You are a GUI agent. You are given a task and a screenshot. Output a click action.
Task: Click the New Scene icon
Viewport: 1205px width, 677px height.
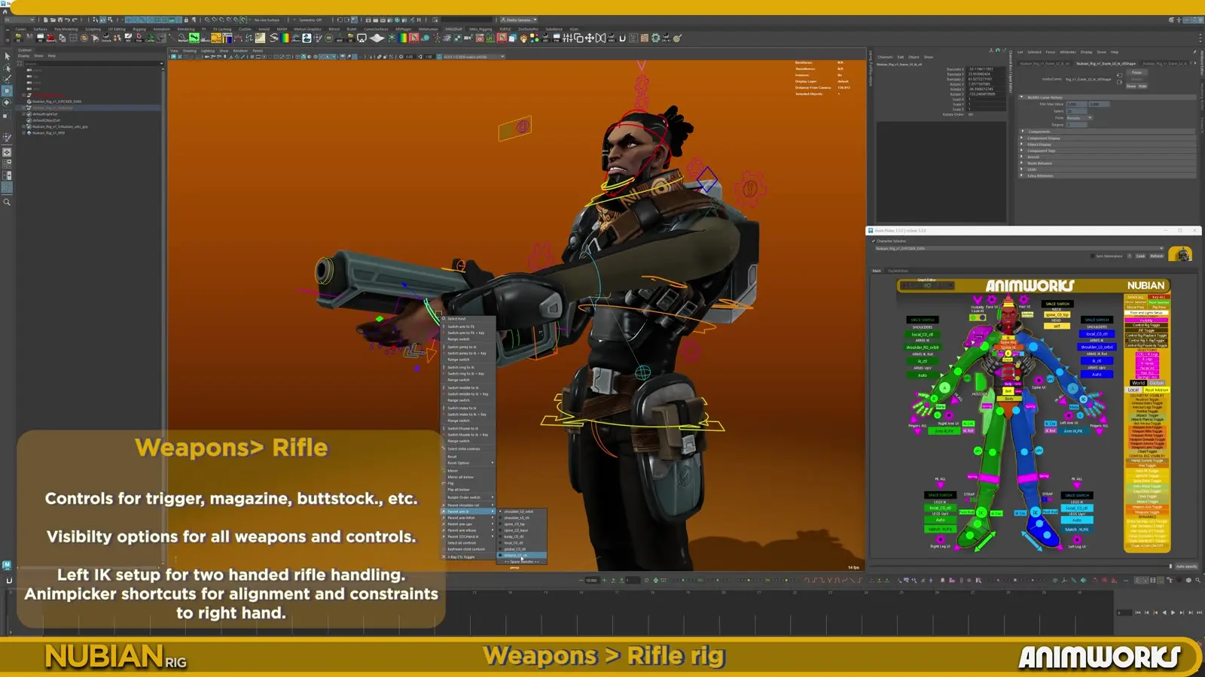(45, 20)
